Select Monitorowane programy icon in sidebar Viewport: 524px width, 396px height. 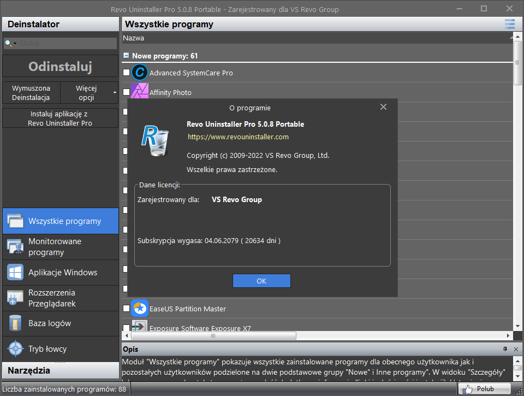pos(15,247)
